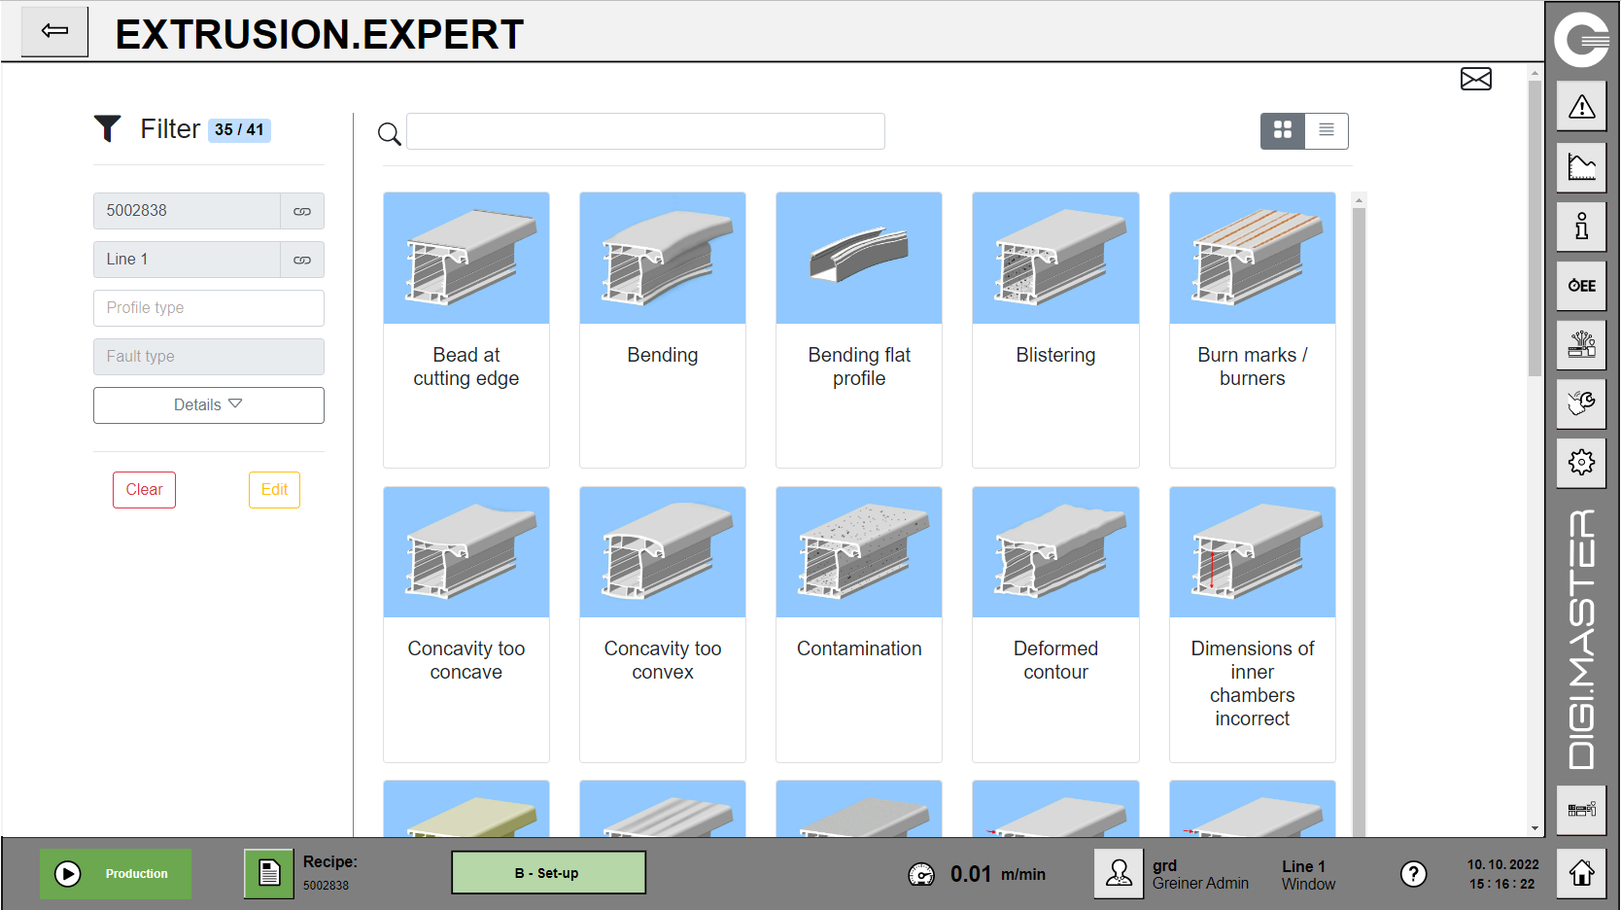This screenshot has height=910, width=1621.
Task: Click the Greiner logo icon
Action: (x=1581, y=40)
